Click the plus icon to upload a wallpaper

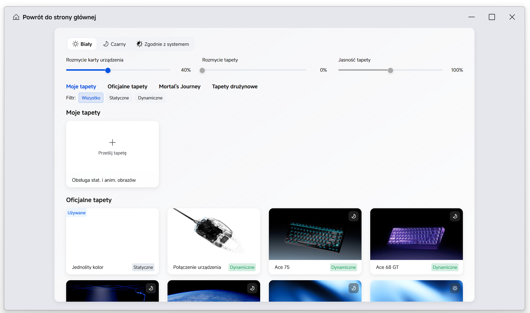coord(112,142)
